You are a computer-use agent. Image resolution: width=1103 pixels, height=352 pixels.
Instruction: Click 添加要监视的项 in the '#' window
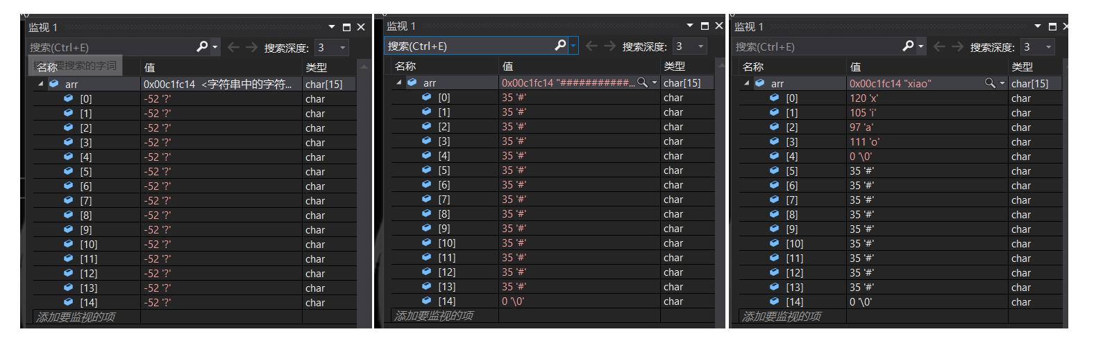point(434,315)
